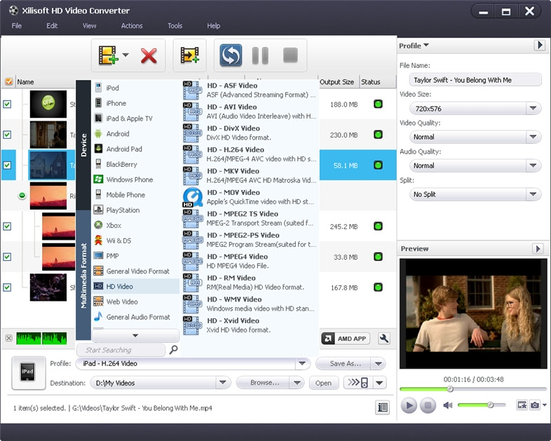The image size is (551, 441).
Task: Open the View menu
Action: pos(89,26)
